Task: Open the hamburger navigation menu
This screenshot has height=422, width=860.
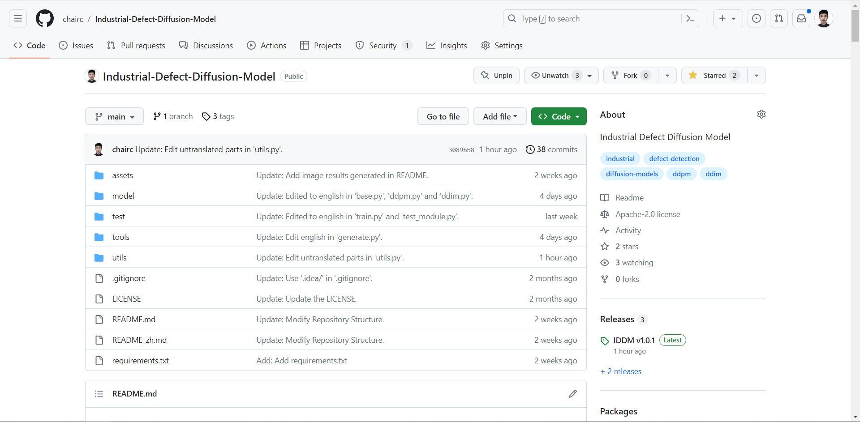Action: (18, 19)
